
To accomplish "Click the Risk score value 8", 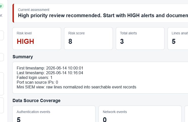I will [70, 41].
